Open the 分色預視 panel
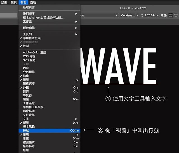 [50, 72]
